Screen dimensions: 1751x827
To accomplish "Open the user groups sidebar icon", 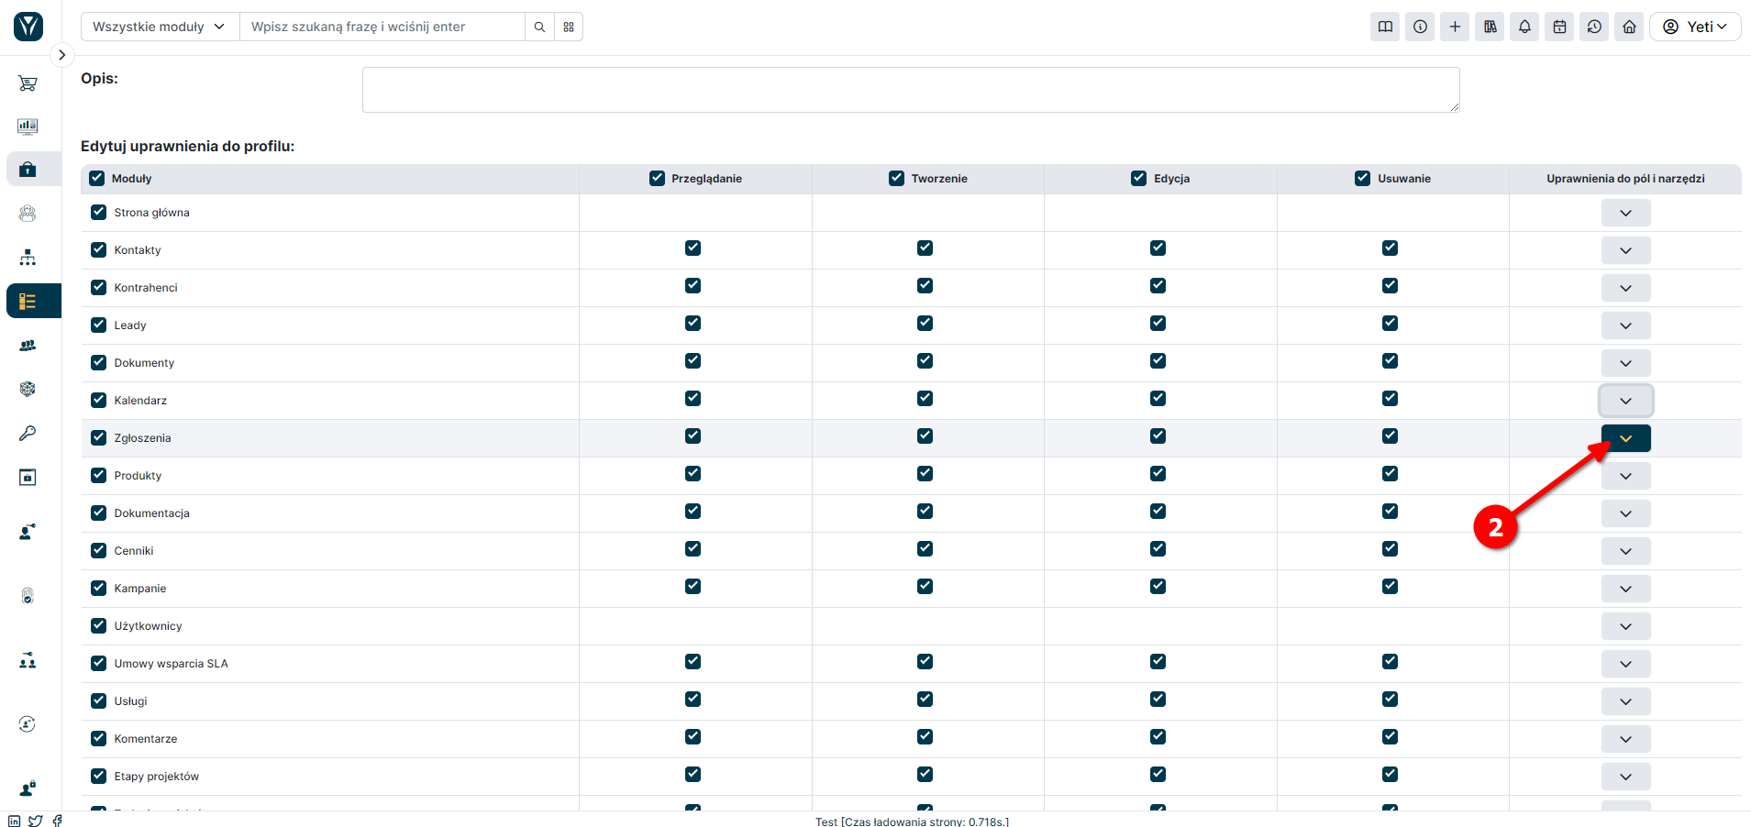I will click(28, 346).
